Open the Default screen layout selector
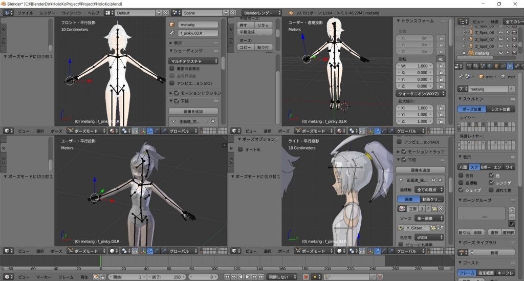 pos(135,13)
